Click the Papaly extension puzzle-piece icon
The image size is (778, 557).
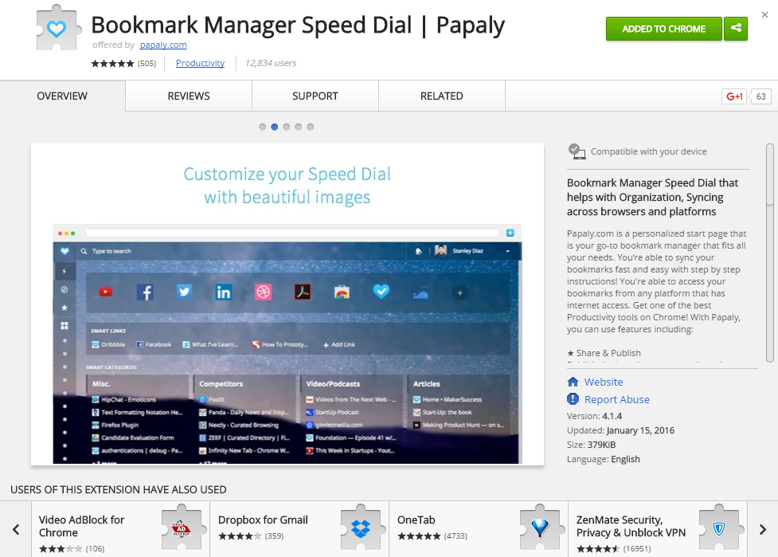[x=59, y=29]
